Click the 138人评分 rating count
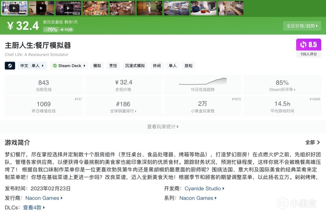 tap(309, 54)
